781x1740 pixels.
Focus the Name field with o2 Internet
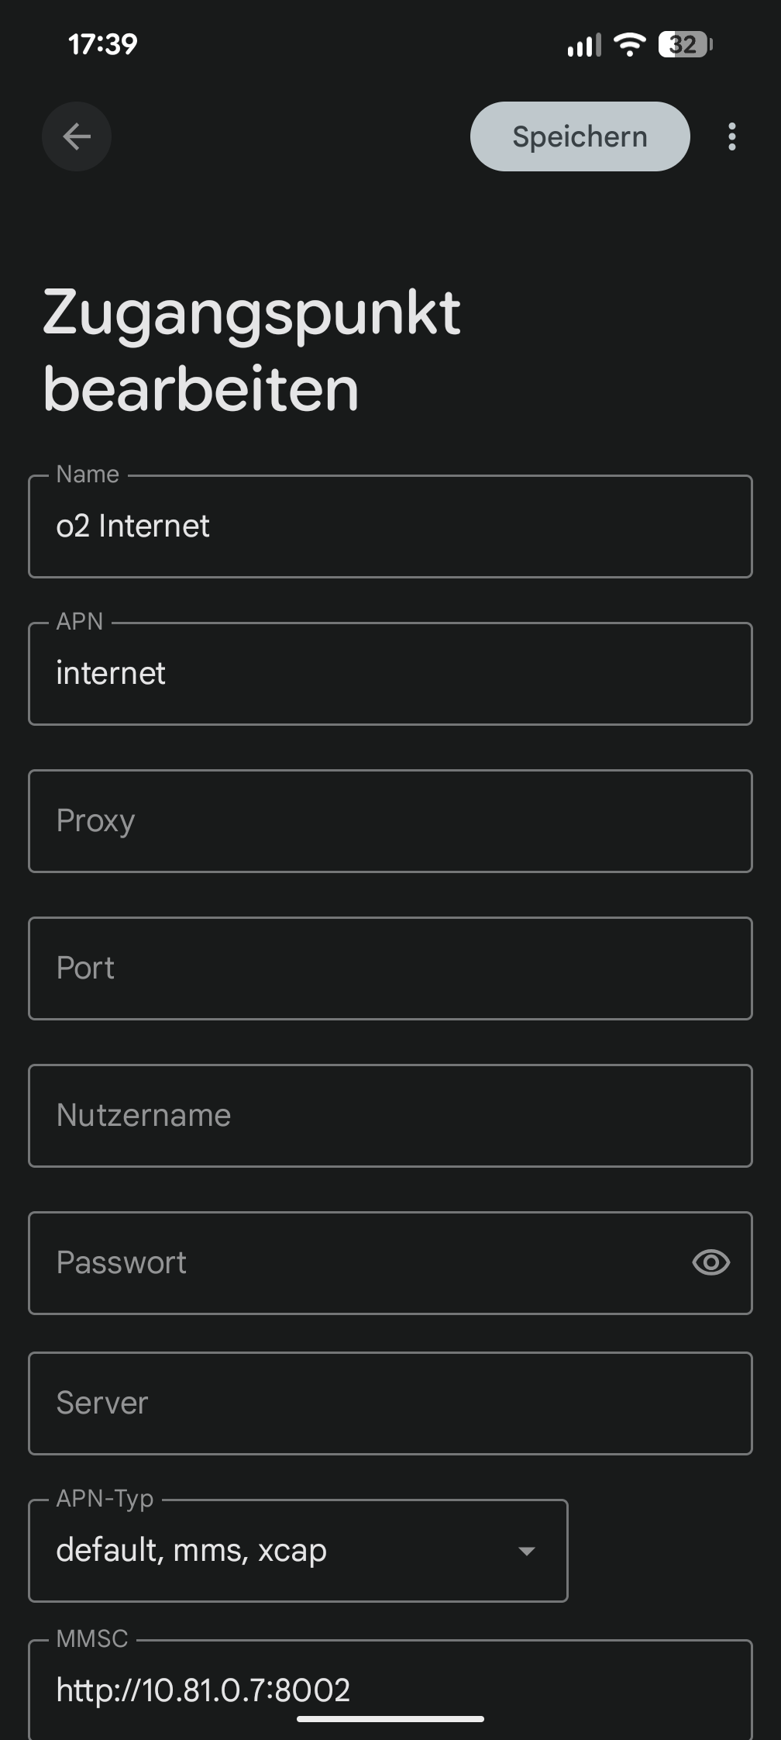tap(390, 526)
